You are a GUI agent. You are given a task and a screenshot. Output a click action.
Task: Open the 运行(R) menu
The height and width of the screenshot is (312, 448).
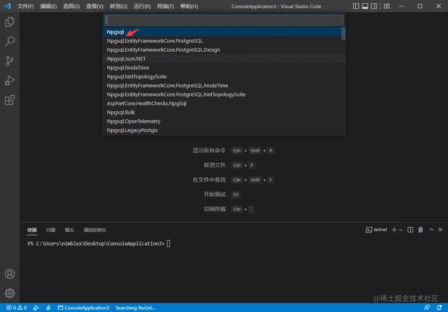coord(142,6)
